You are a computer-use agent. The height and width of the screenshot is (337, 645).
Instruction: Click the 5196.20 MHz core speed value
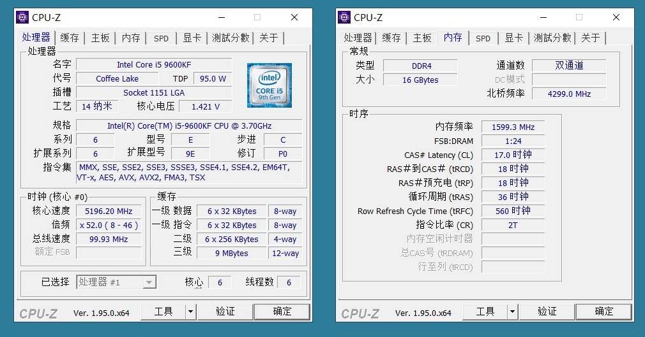point(109,212)
